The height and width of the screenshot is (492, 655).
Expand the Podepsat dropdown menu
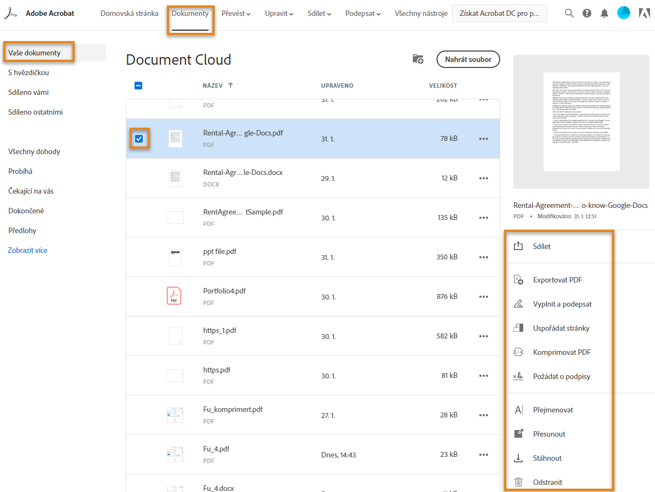coord(363,13)
